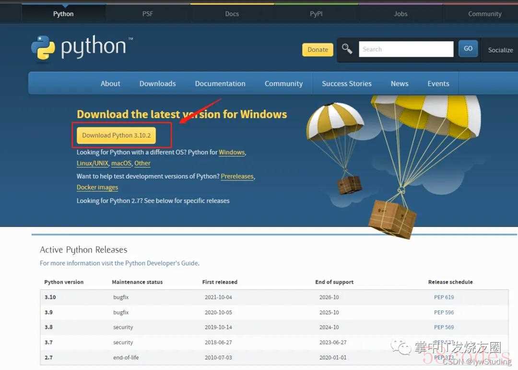
Task: Click the magnifying glass search icon
Action: pyautogui.click(x=347, y=49)
